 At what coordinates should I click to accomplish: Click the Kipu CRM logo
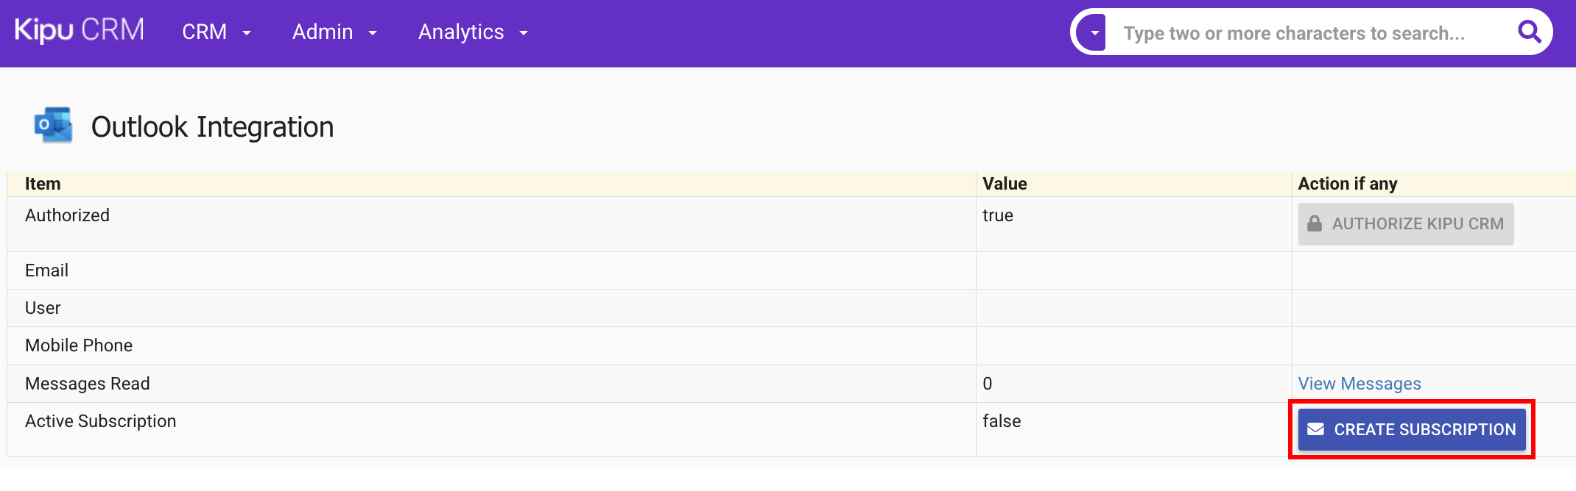[x=80, y=31]
